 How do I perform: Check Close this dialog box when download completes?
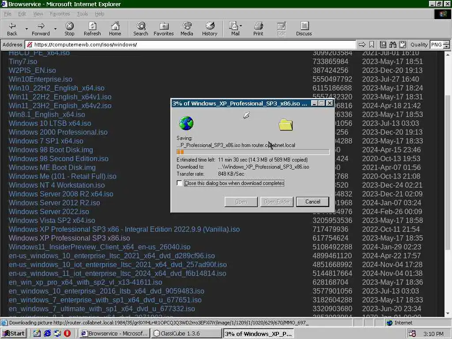(x=179, y=183)
